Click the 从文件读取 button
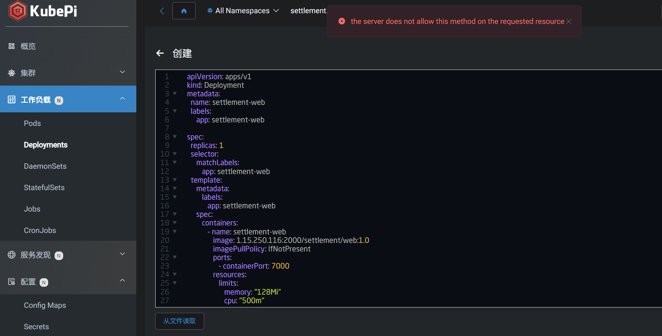The height and width of the screenshot is (336, 662). click(180, 321)
